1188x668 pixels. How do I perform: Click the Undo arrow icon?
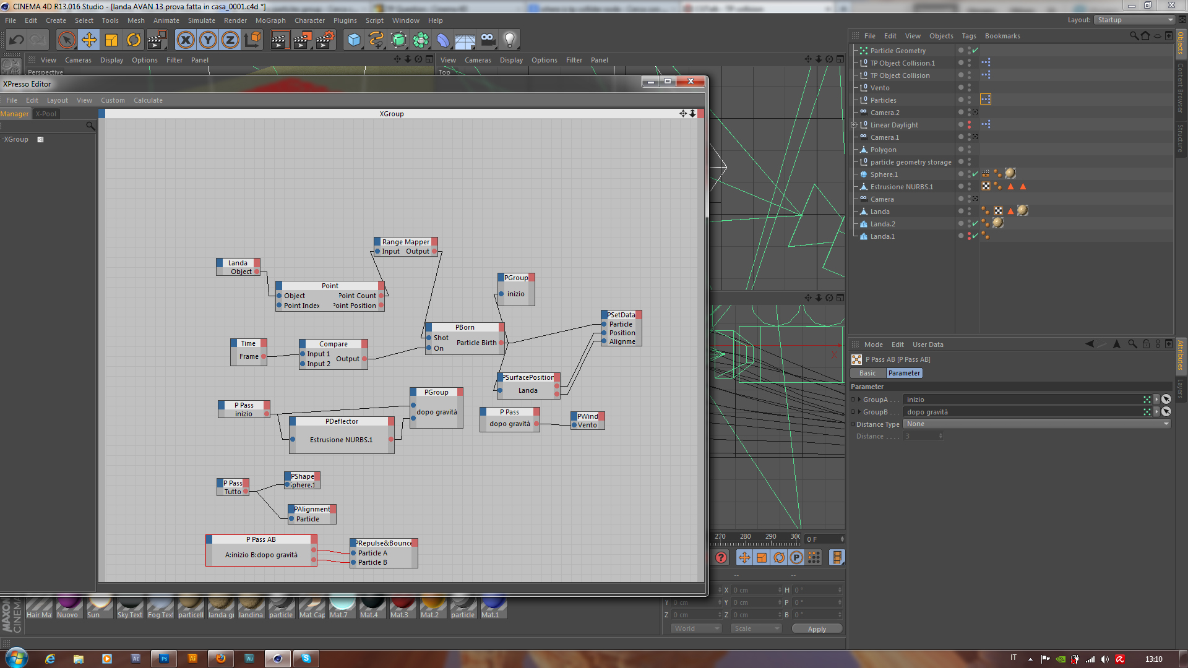coord(17,40)
